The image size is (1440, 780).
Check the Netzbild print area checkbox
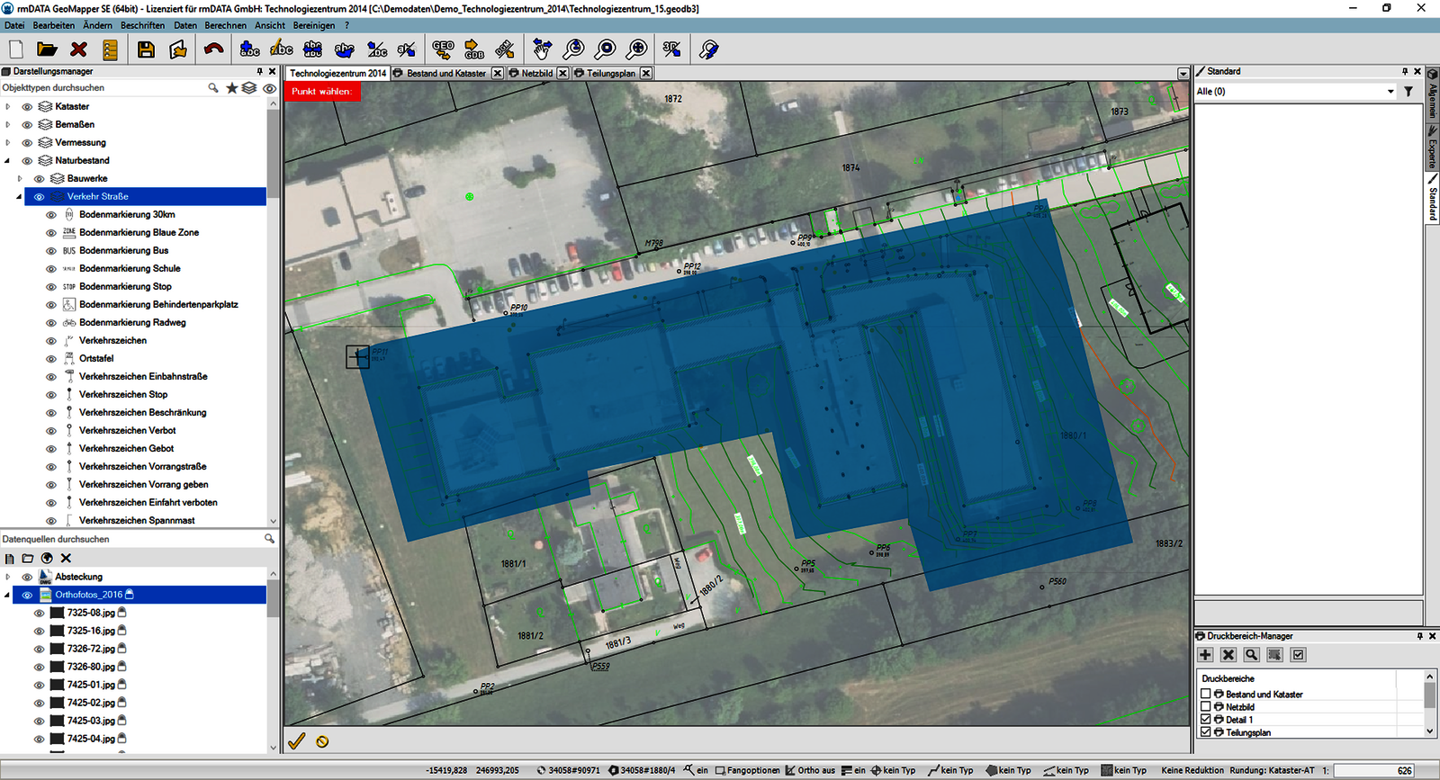click(1206, 707)
